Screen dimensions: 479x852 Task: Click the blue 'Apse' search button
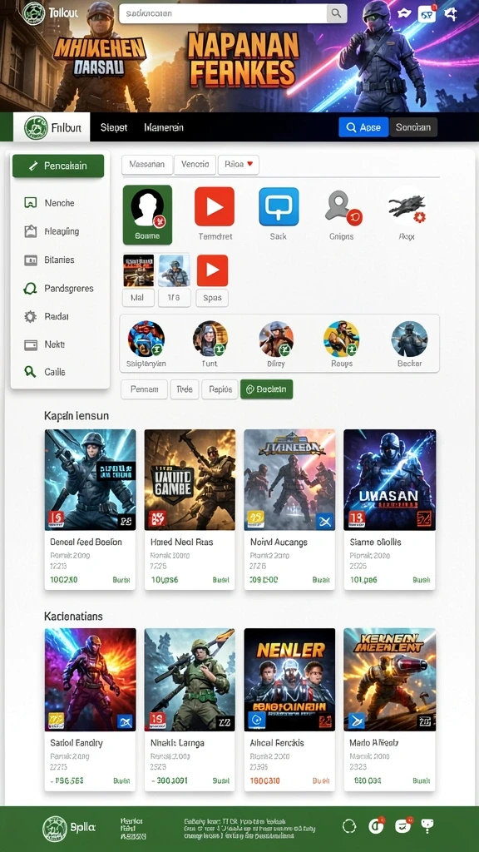point(364,127)
